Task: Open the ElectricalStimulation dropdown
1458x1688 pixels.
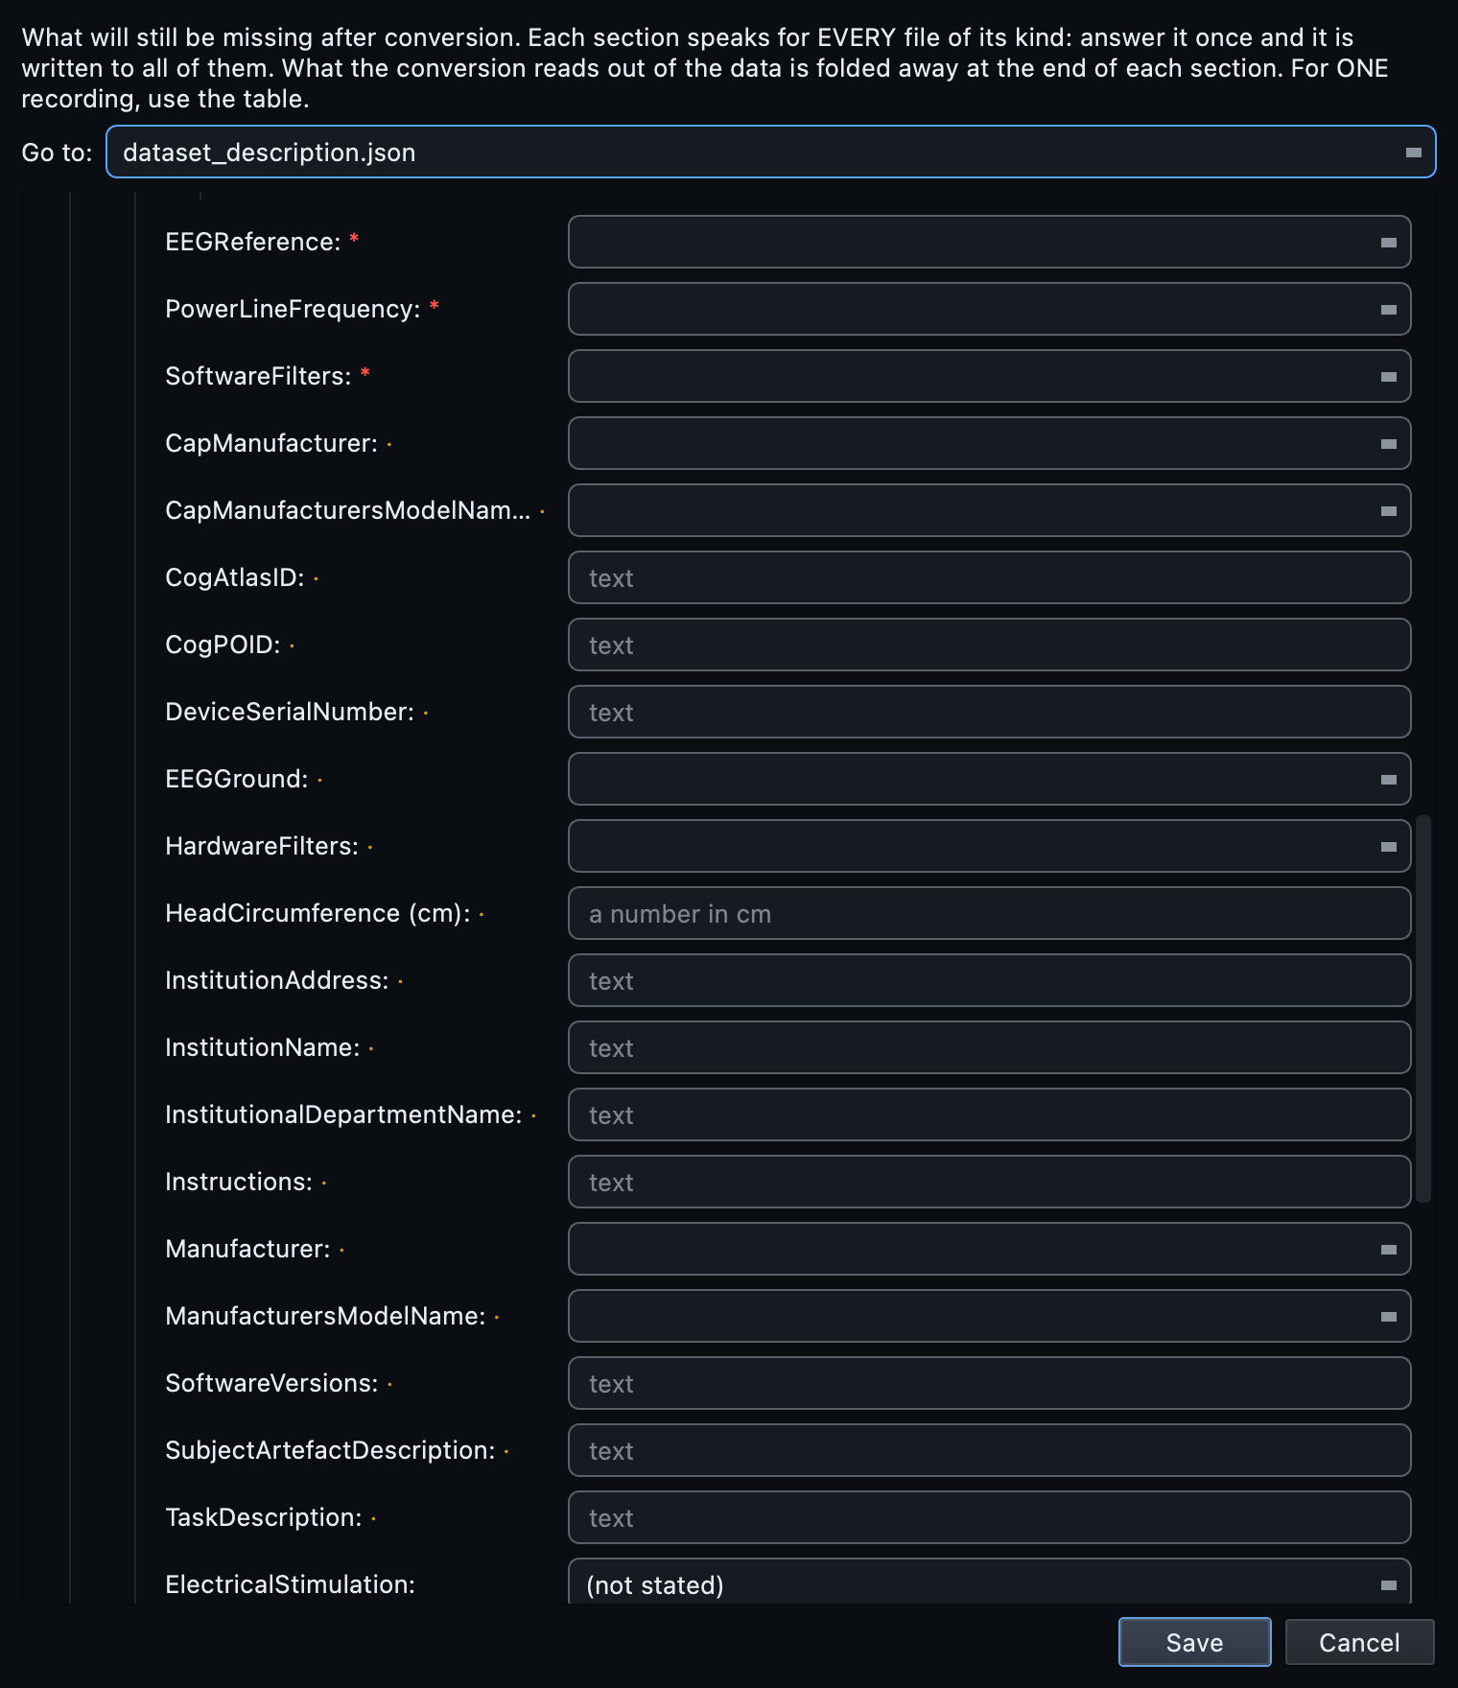Action: tap(989, 1582)
